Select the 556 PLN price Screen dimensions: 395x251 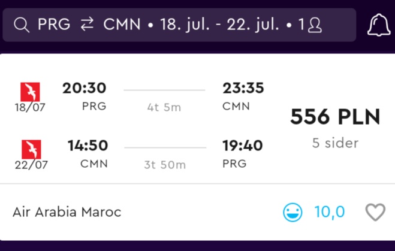pyautogui.click(x=335, y=117)
